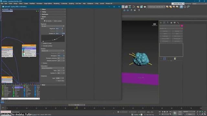Viewport: 207px width, 116px height.
Task: Click the question mark help icon
Action: [139, 10]
